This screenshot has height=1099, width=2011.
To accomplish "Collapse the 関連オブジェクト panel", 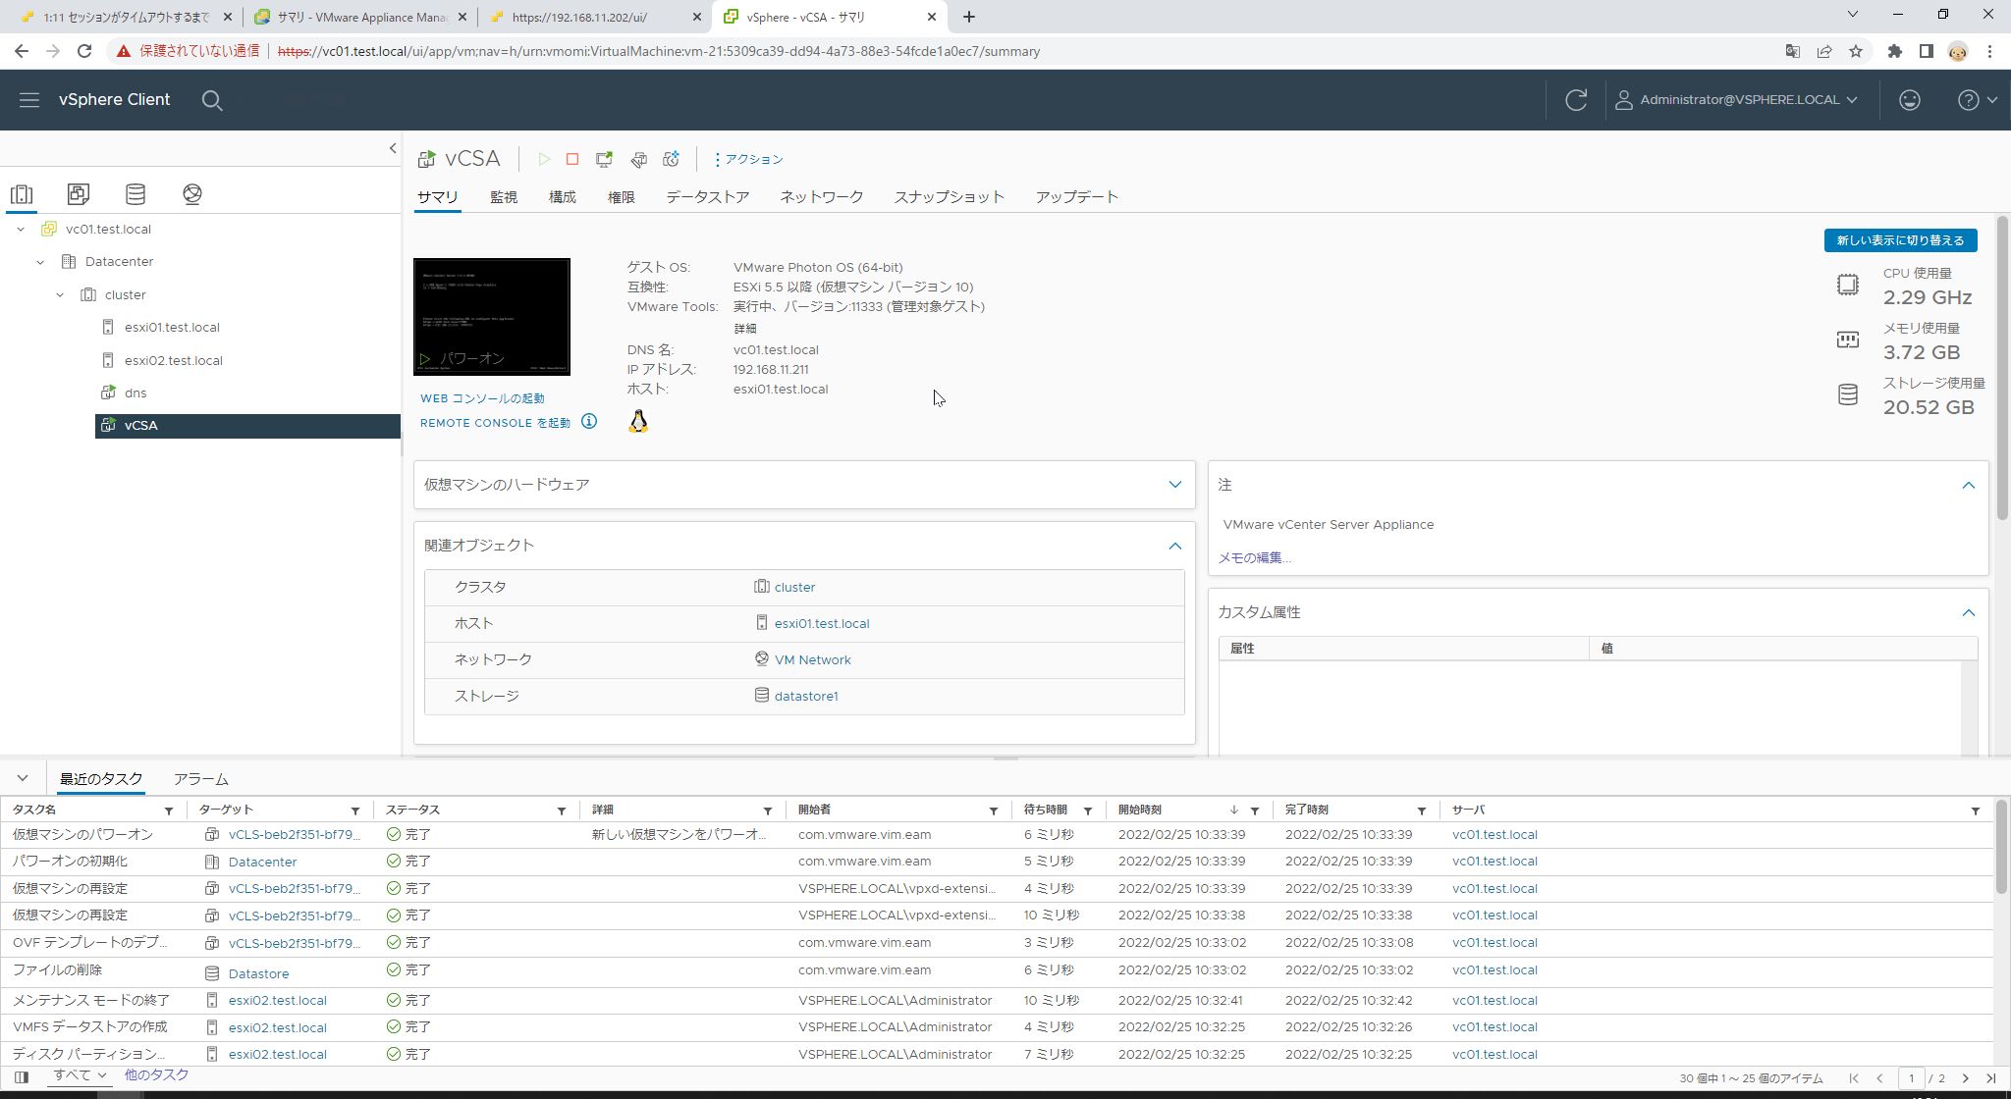I will click(1174, 546).
